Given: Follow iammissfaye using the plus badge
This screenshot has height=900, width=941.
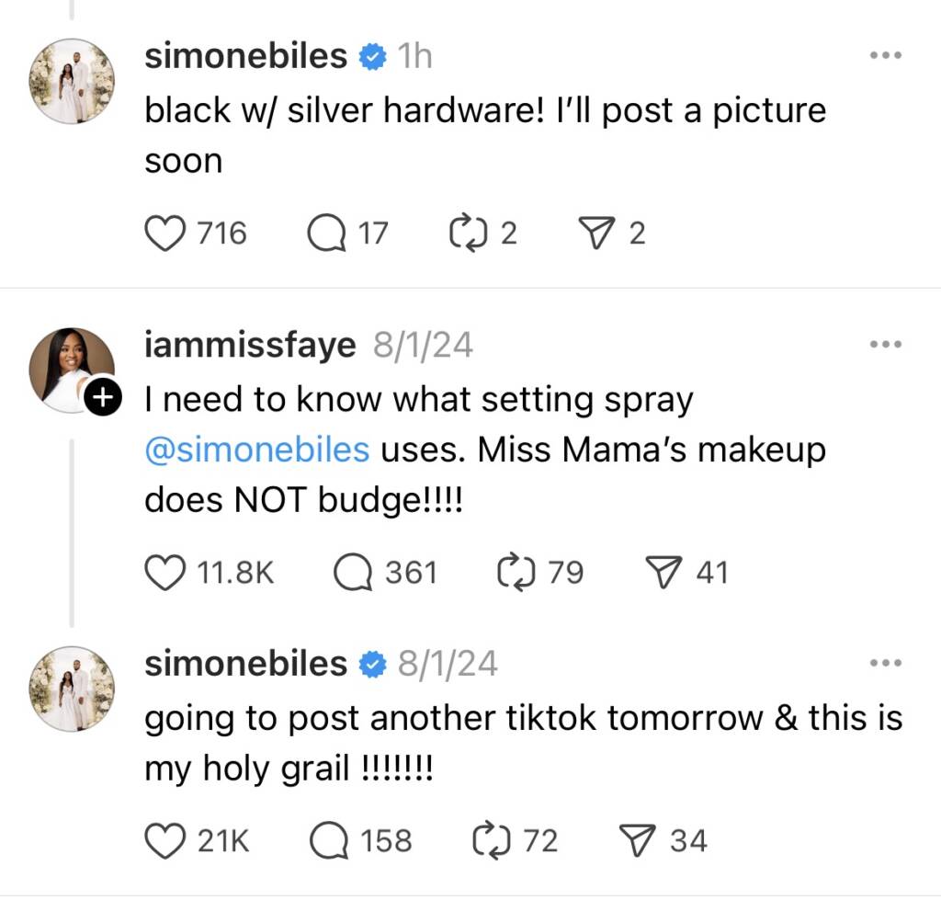Looking at the screenshot, I should tap(102, 397).
